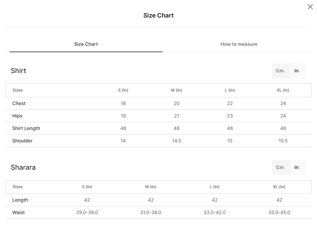317x239 pixels.
Task: Switch to the How to measure tab
Action: pyautogui.click(x=239, y=44)
